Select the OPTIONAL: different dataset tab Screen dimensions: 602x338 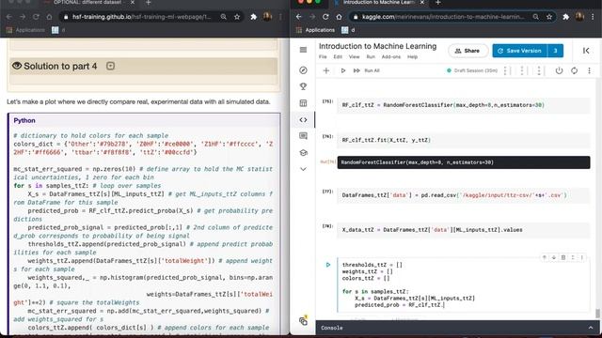pos(88,3)
